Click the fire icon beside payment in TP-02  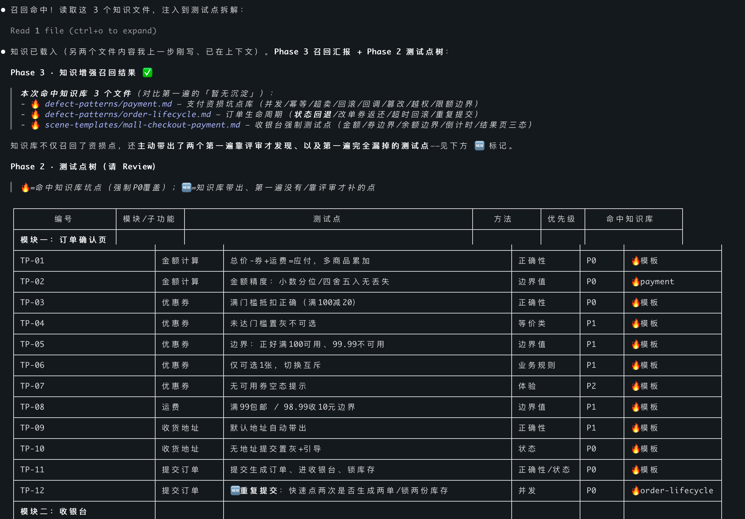[635, 281]
